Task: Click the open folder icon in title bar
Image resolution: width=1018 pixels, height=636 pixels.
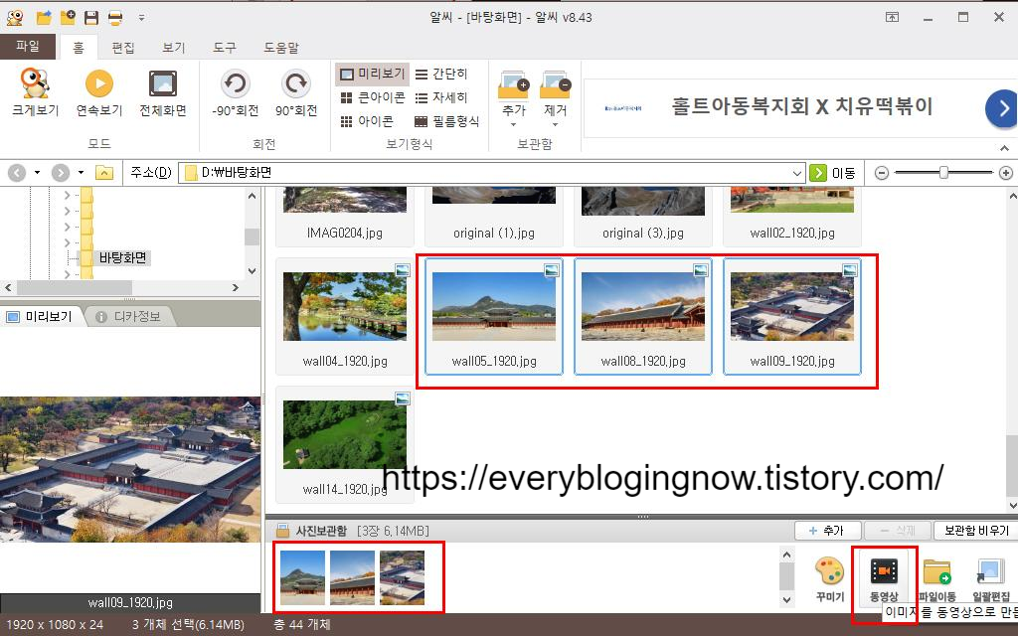Action: [44, 18]
